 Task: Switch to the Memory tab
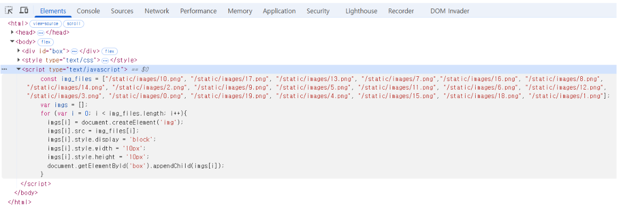239,11
